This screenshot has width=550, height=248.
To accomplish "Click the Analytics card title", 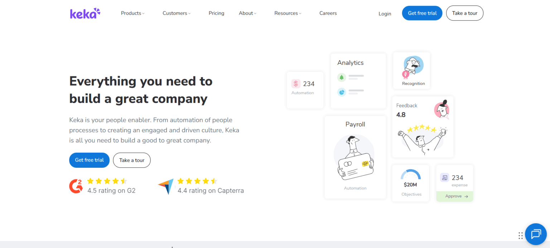I will (x=350, y=63).
